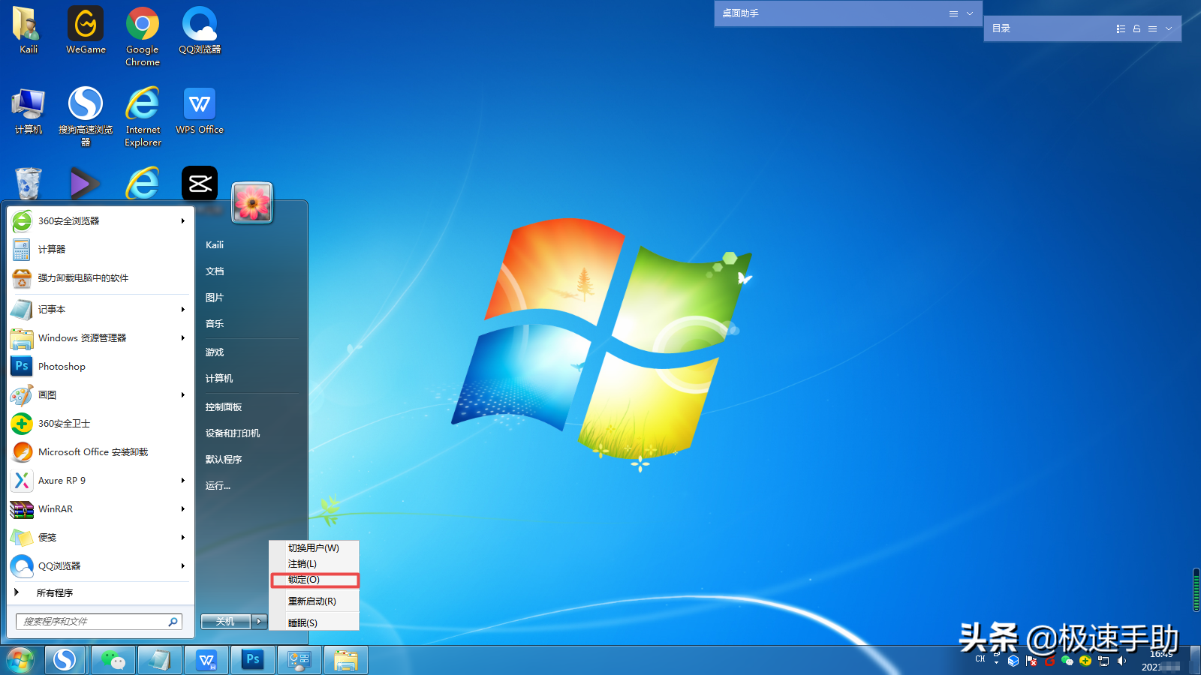Screen dimensions: 1201x675
Task: Open Google Chrome from the desktop
Action: point(142,30)
